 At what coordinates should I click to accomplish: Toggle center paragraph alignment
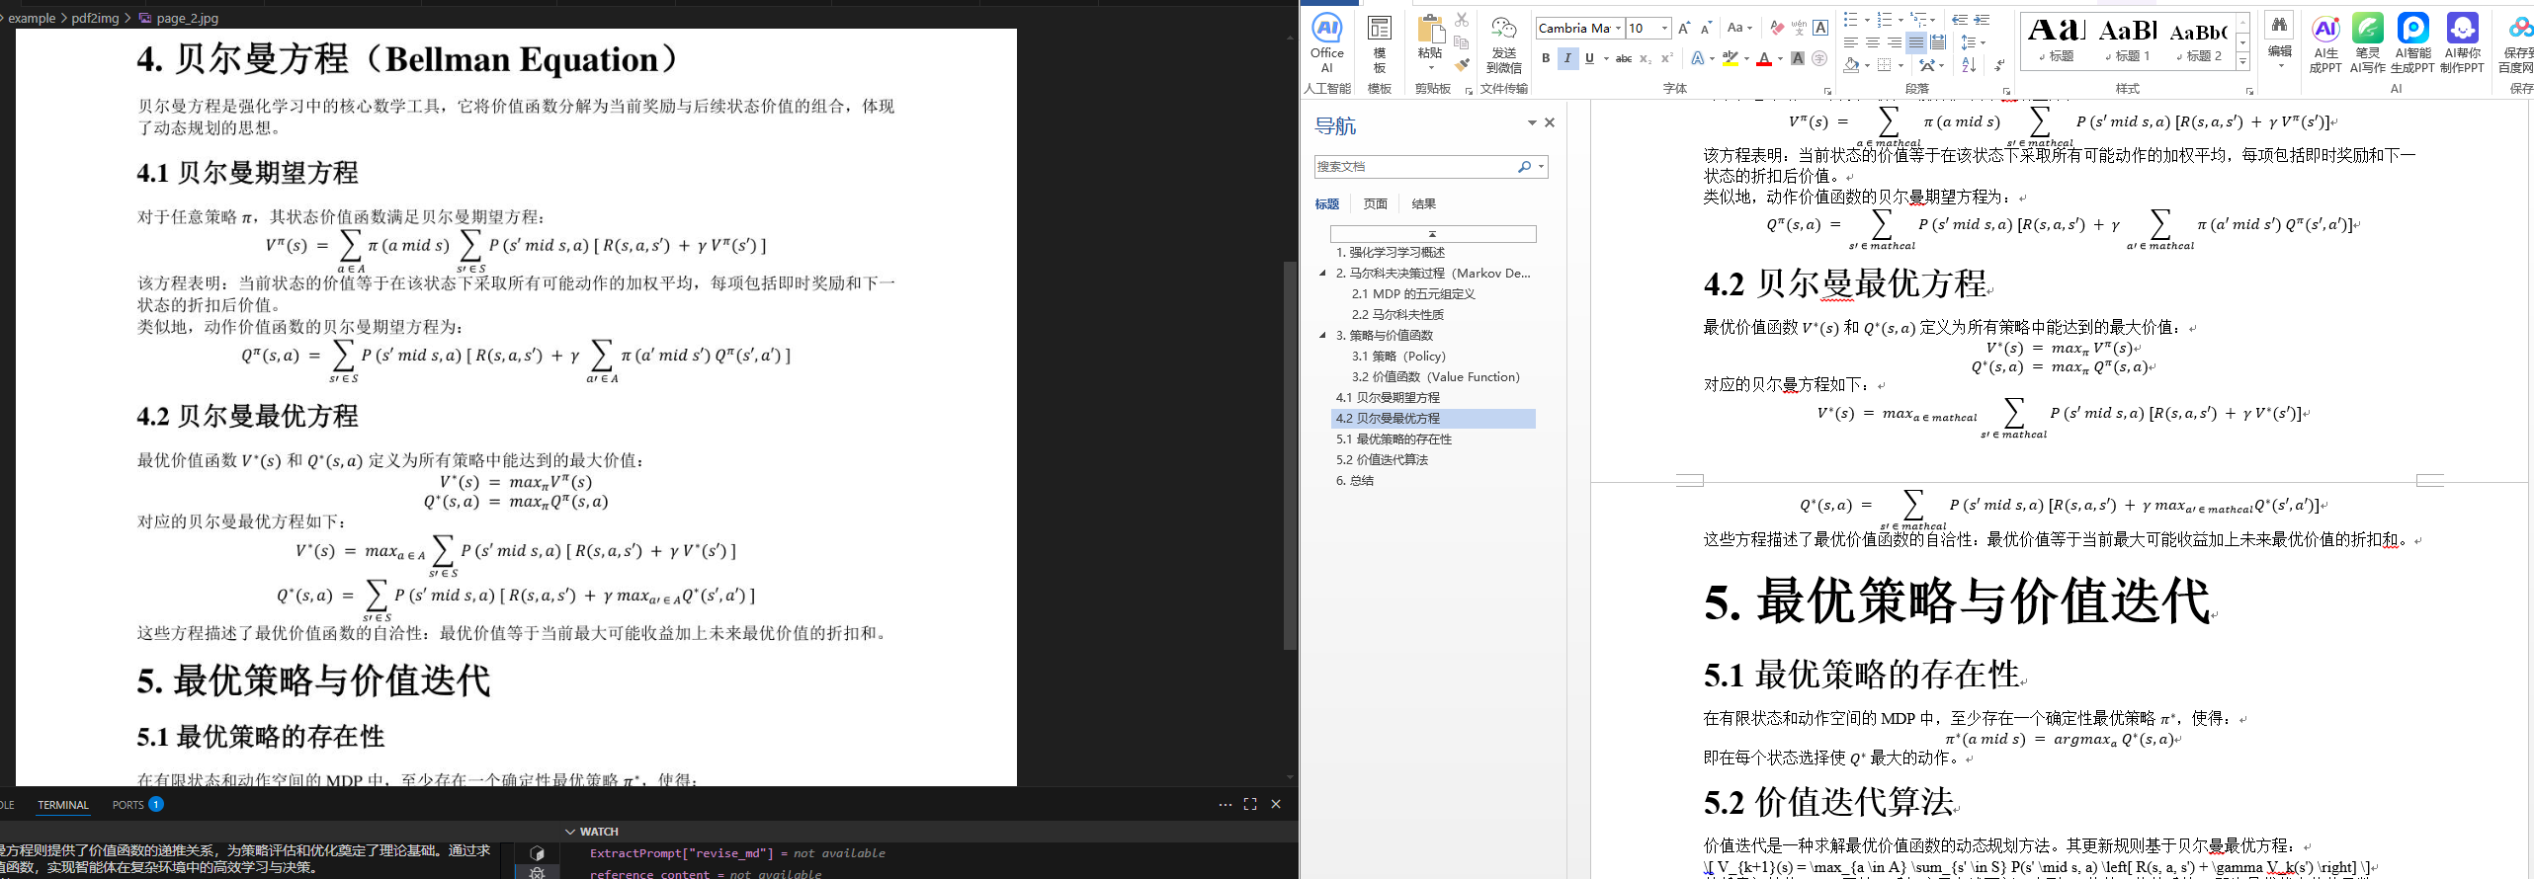point(1872,42)
